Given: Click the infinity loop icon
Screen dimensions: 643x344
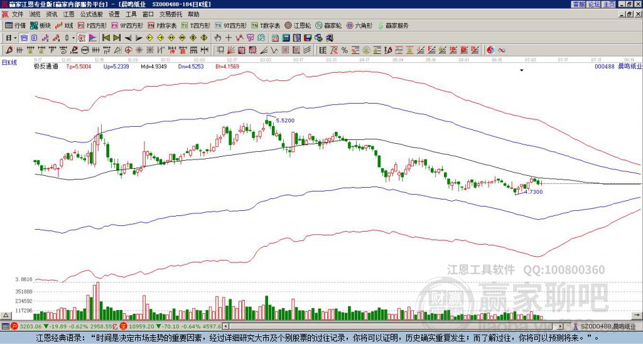Looking at the screenshot, I should pyautogui.click(x=502, y=50).
